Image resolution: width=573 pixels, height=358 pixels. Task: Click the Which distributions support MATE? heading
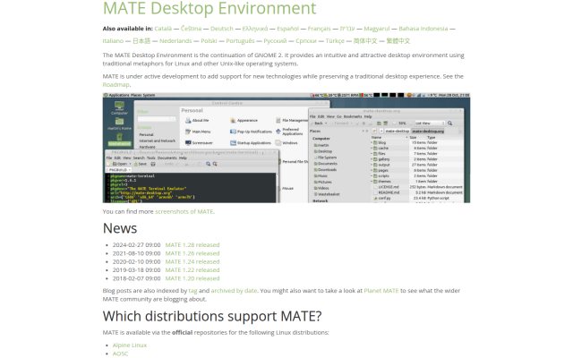[x=212, y=316]
